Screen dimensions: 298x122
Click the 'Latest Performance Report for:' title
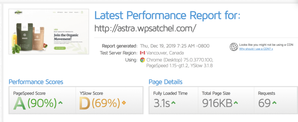[168, 15]
